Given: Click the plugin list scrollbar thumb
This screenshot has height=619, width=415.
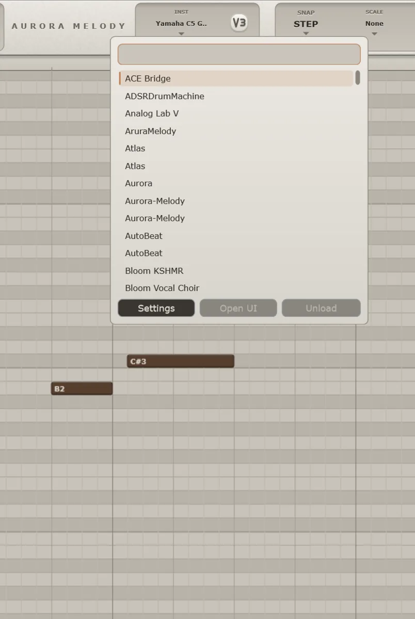Looking at the screenshot, I should (x=358, y=78).
